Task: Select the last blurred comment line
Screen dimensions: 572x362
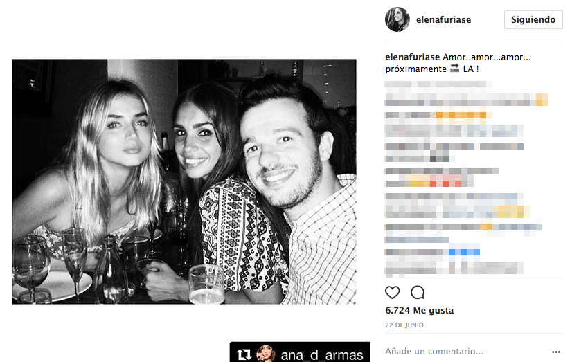Action: (x=454, y=268)
